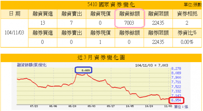The height and width of the screenshot is (111, 203).
Task: Click the y-axis label '7,522'
Action: (x=176, y=87)
